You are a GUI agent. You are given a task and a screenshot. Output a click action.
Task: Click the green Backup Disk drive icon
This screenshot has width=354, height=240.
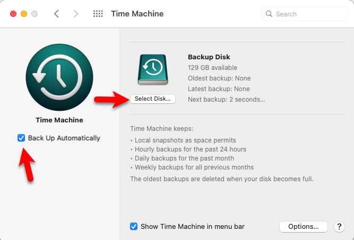pos(153,69)
